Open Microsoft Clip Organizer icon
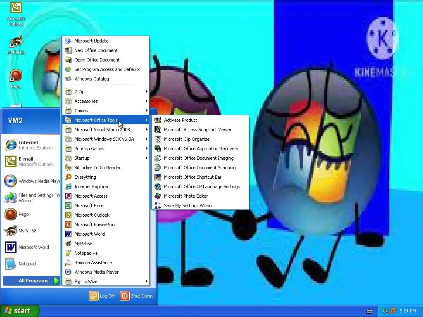The image size is (423, 317). (158, 139)
